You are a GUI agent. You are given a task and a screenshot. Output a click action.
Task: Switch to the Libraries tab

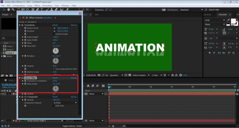207,15
